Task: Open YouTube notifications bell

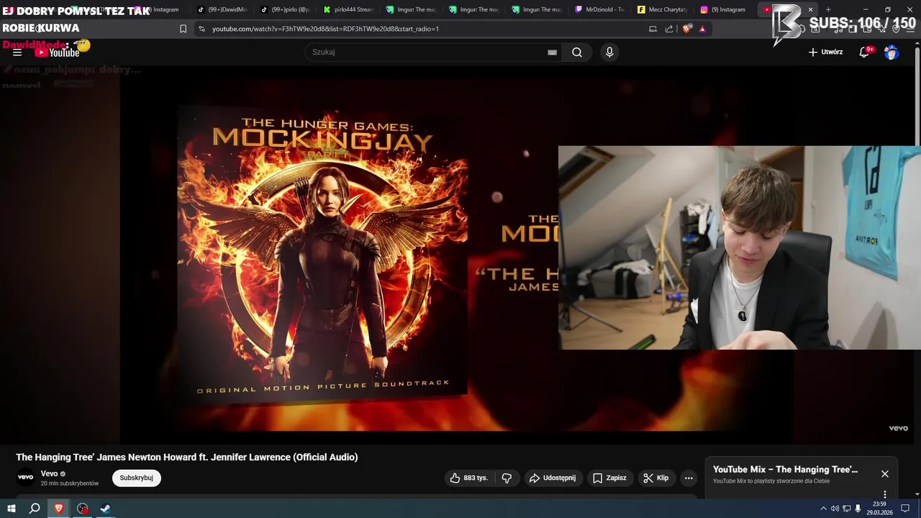Action: pos(865,52)
